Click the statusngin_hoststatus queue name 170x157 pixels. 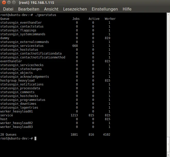[x=19, y=50]
